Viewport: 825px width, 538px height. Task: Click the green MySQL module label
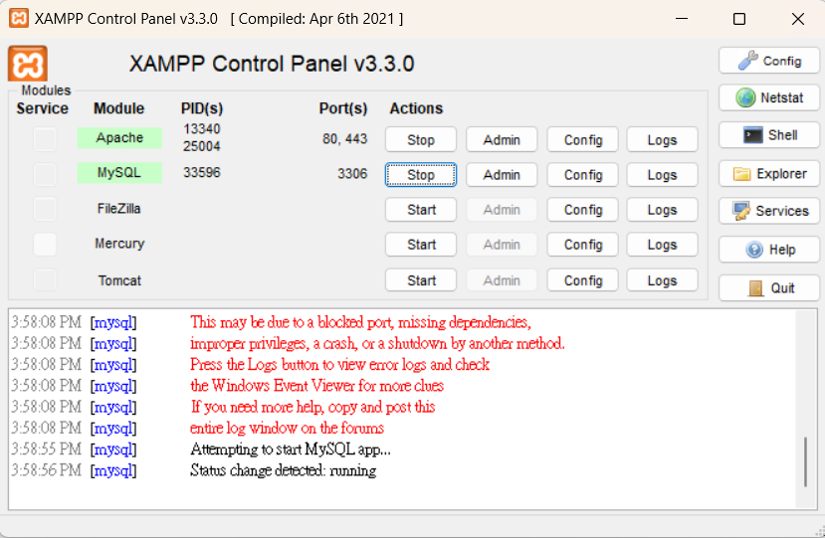click(x=119, y=172)
